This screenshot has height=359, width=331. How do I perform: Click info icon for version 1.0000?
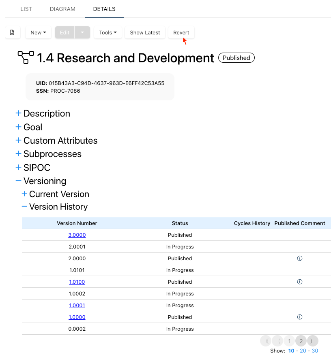pyautogui.click(x=300, y=317)
